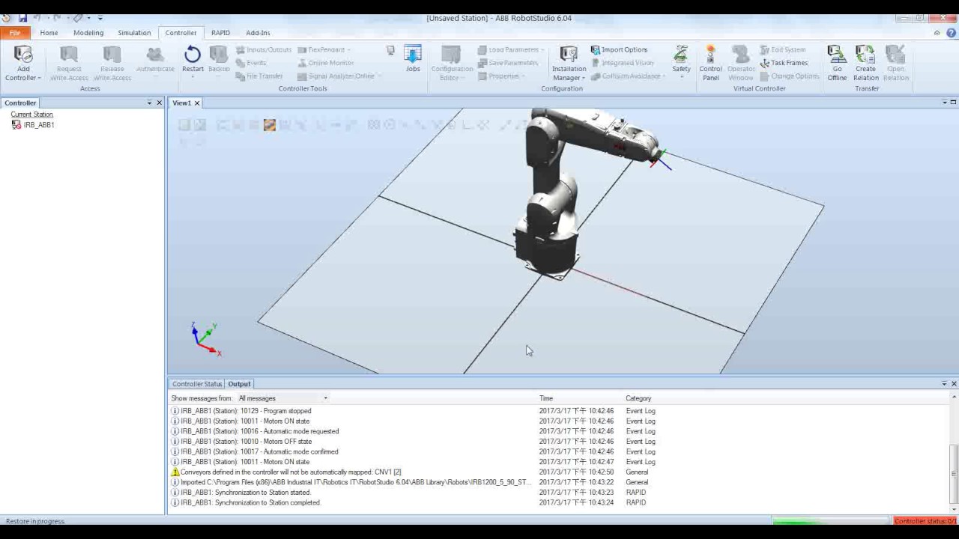Viewport: 959px width, 539px height.
Task: Open the Safety tool
Action: pos(681,60)
